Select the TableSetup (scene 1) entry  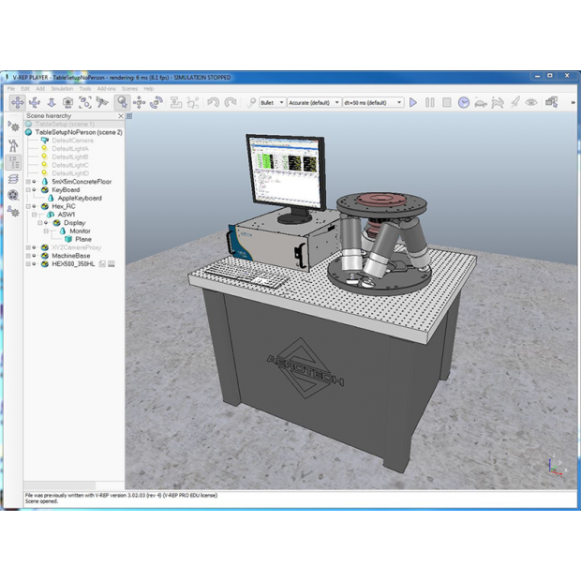[x=65, y=124]
